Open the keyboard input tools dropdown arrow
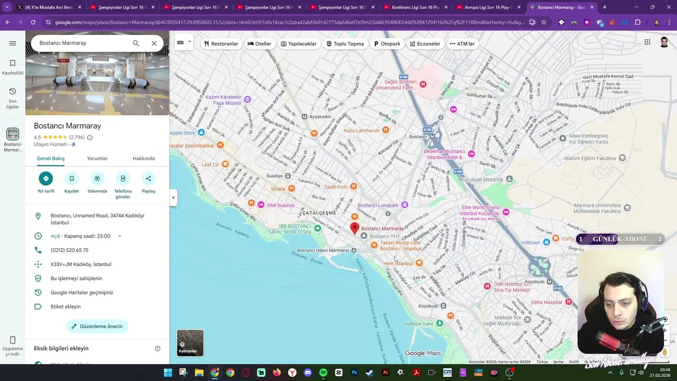This screenshot has height=381, width=677. coord(189,42)
